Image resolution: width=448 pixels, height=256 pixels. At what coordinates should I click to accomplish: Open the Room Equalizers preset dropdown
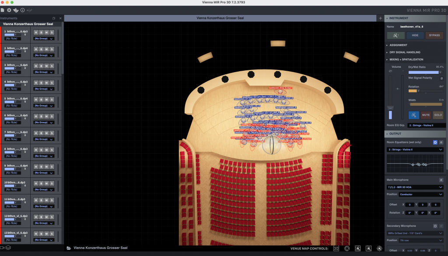tap(415, 149)
